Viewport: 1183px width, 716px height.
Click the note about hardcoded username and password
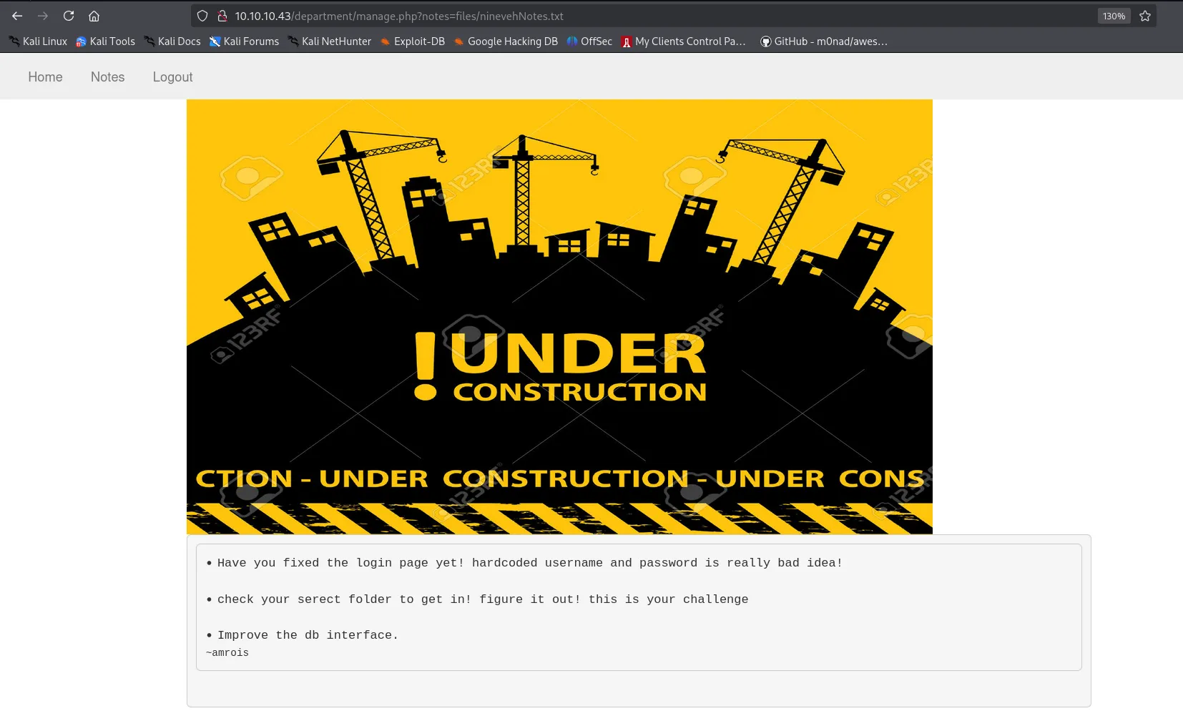[x=530, y=563]
